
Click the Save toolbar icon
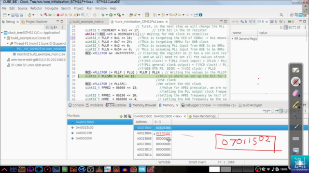tap(13, 15)
